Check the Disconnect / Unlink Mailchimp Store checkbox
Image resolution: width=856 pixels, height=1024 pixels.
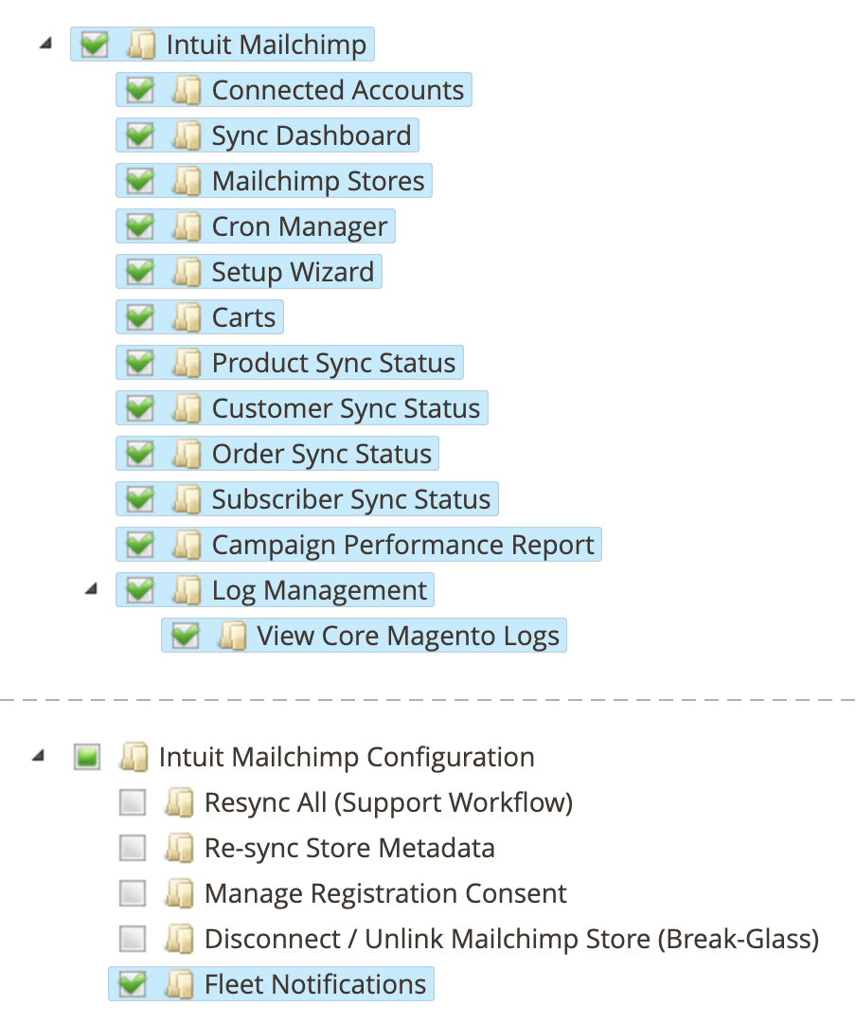tap(133, 939)
